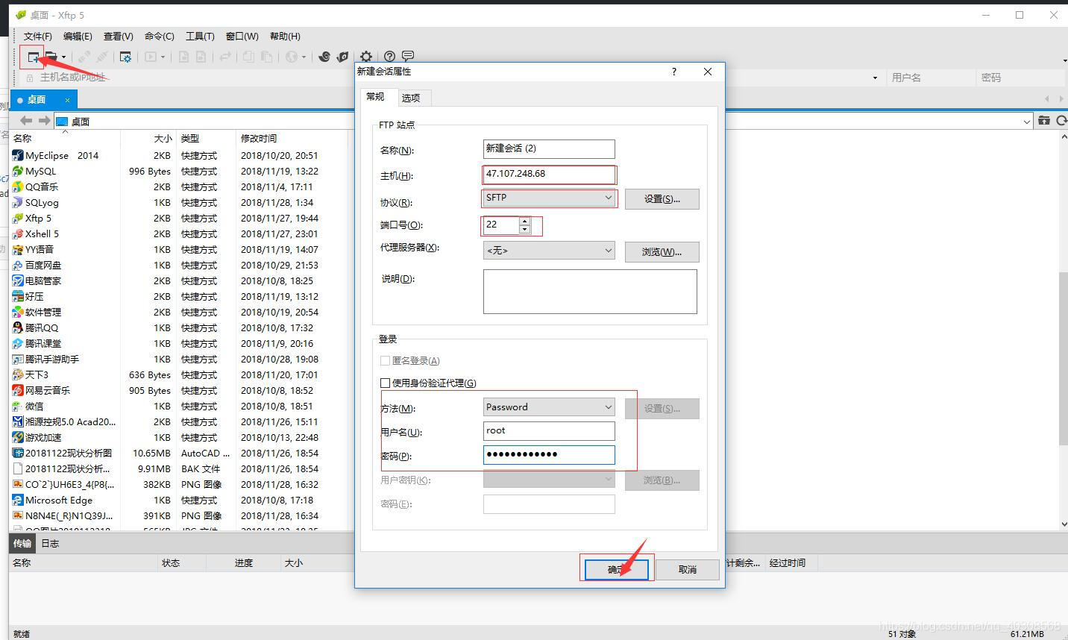Click the Help question mark toolbar icon
1068x640 pixels.
389,57
